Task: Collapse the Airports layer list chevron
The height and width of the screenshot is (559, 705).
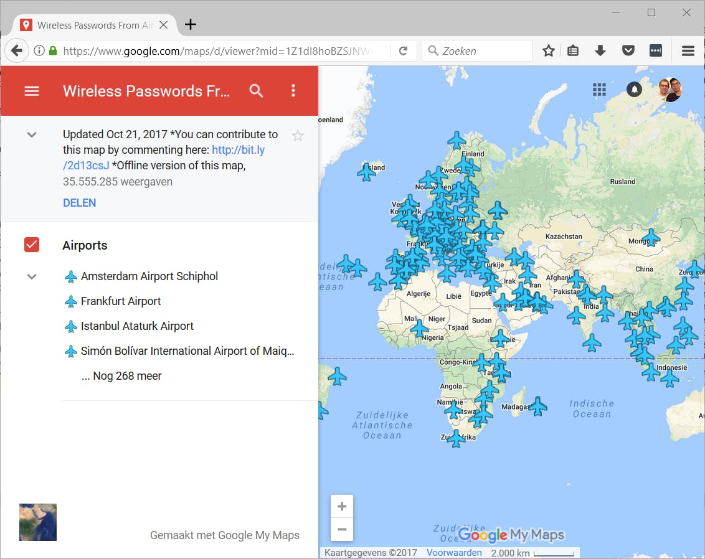Action: coord(32,276)
